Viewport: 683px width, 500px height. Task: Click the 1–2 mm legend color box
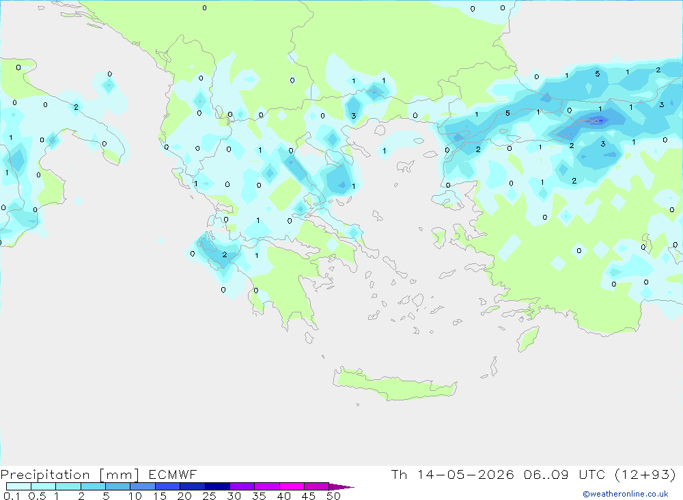(x=68, y=486)
